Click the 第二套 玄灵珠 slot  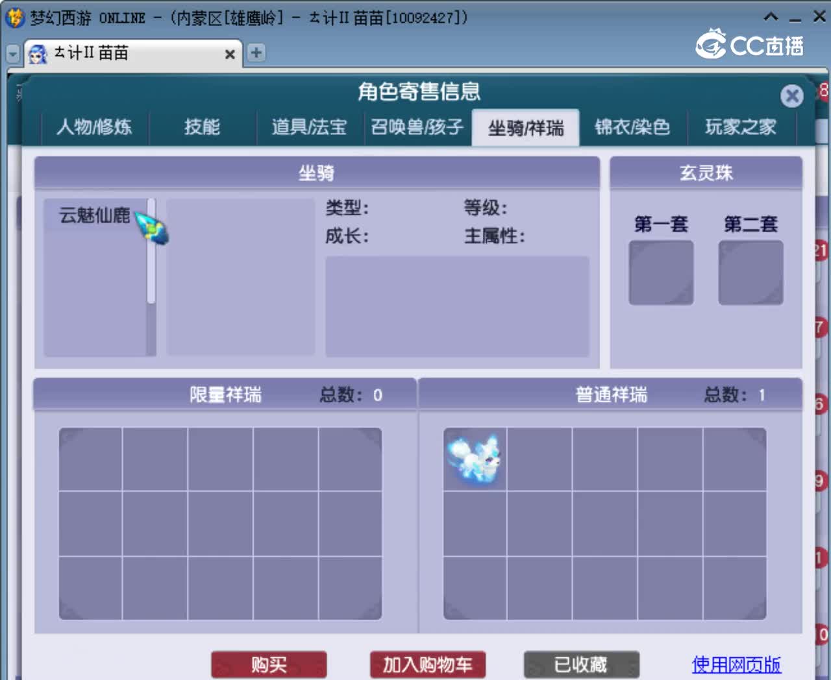coord(750,273)
